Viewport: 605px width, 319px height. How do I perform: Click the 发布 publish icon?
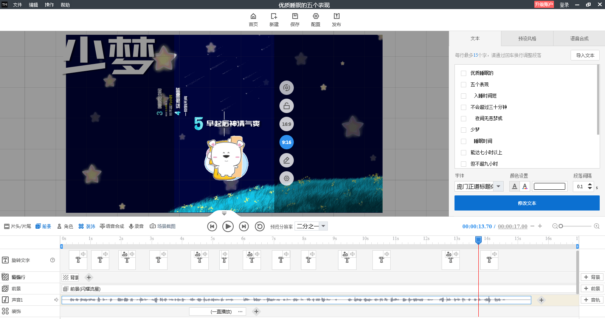coord(337,16)
